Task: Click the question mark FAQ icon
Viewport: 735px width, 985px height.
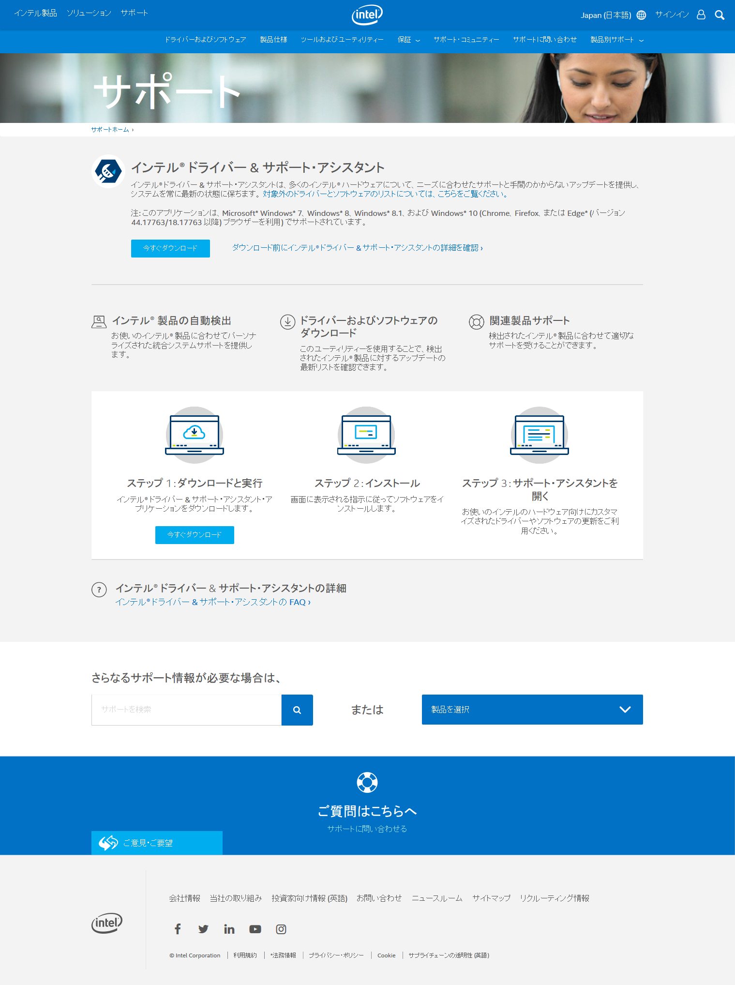Action: pyautogui.click(x=99, y=590)
